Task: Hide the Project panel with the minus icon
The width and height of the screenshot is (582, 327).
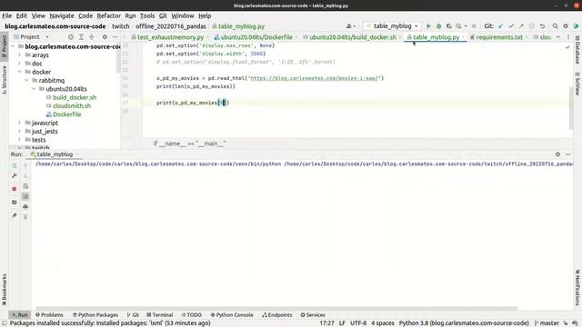Action: 115,37
